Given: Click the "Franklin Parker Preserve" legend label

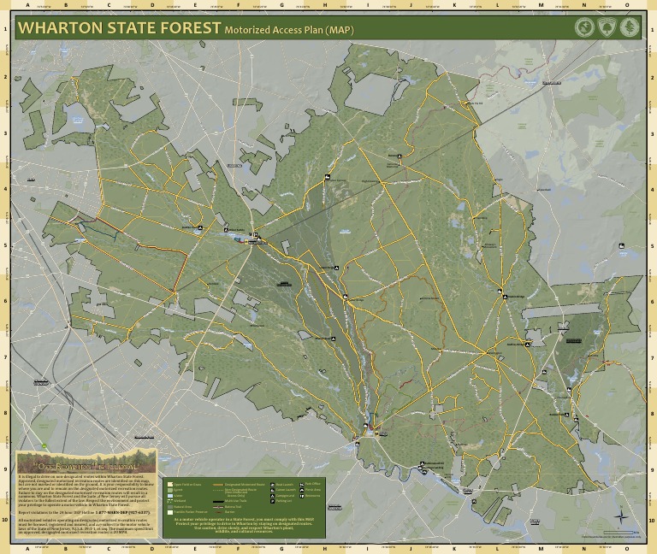Looking at the screenshot, I should tap(191, 512).
